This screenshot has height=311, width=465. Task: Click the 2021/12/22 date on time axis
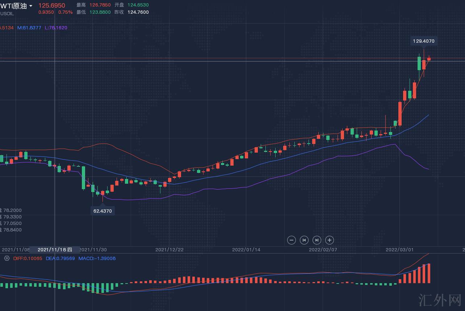[x=169, y=250]
